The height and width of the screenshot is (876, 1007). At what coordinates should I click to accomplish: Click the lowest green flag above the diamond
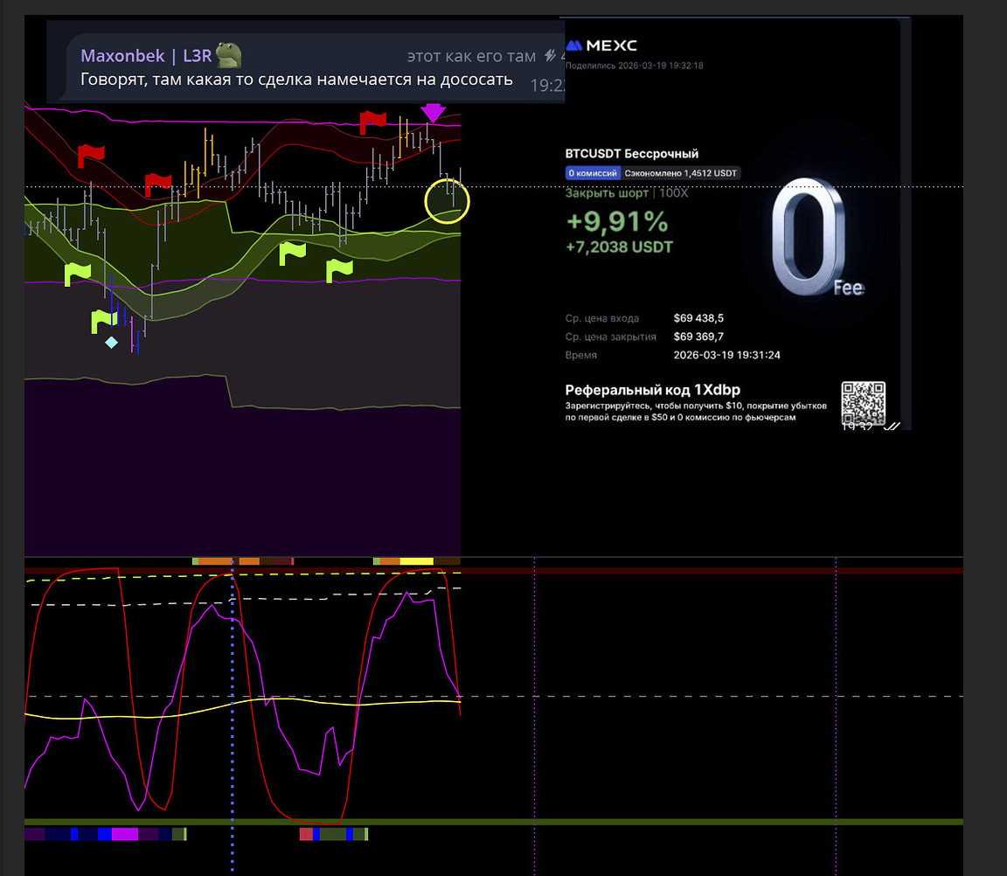pos(105,321)
